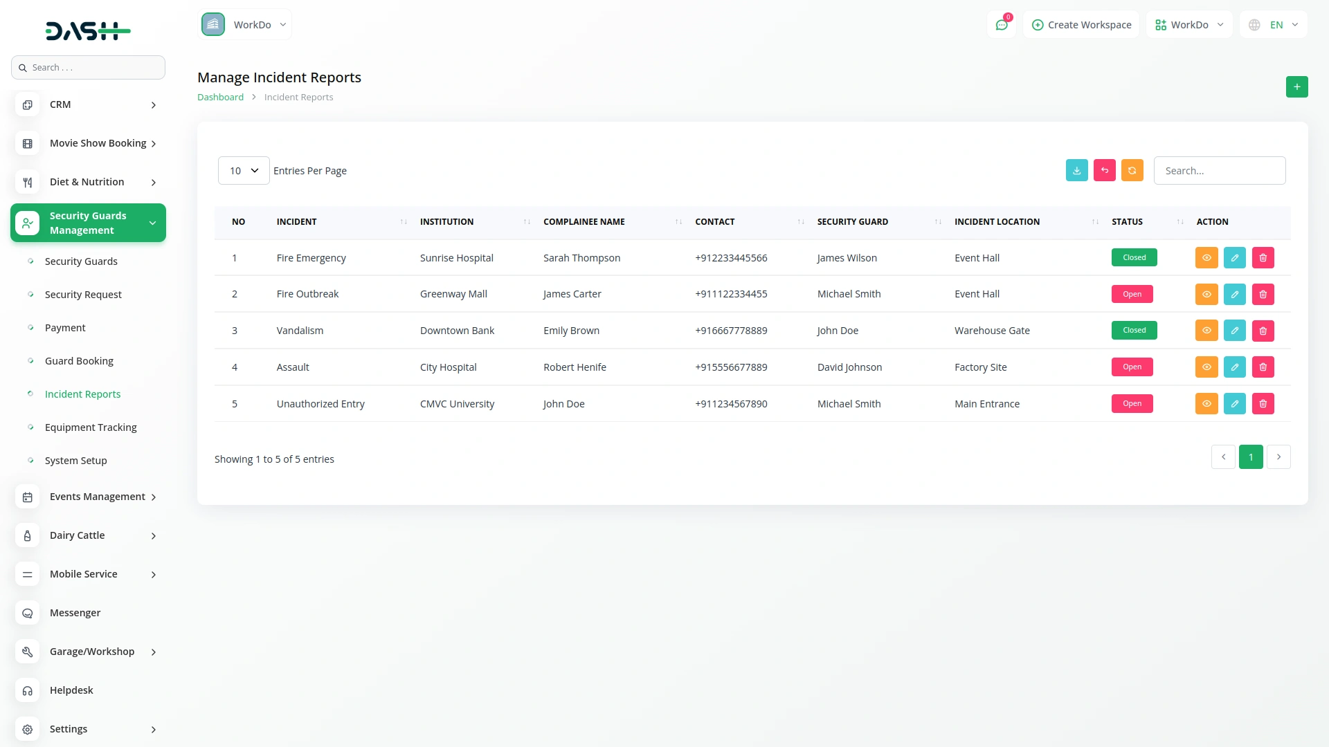Collapse the Security Guards Management menu
This screenshot has height=747, width=1329.
tap(88, 223)
